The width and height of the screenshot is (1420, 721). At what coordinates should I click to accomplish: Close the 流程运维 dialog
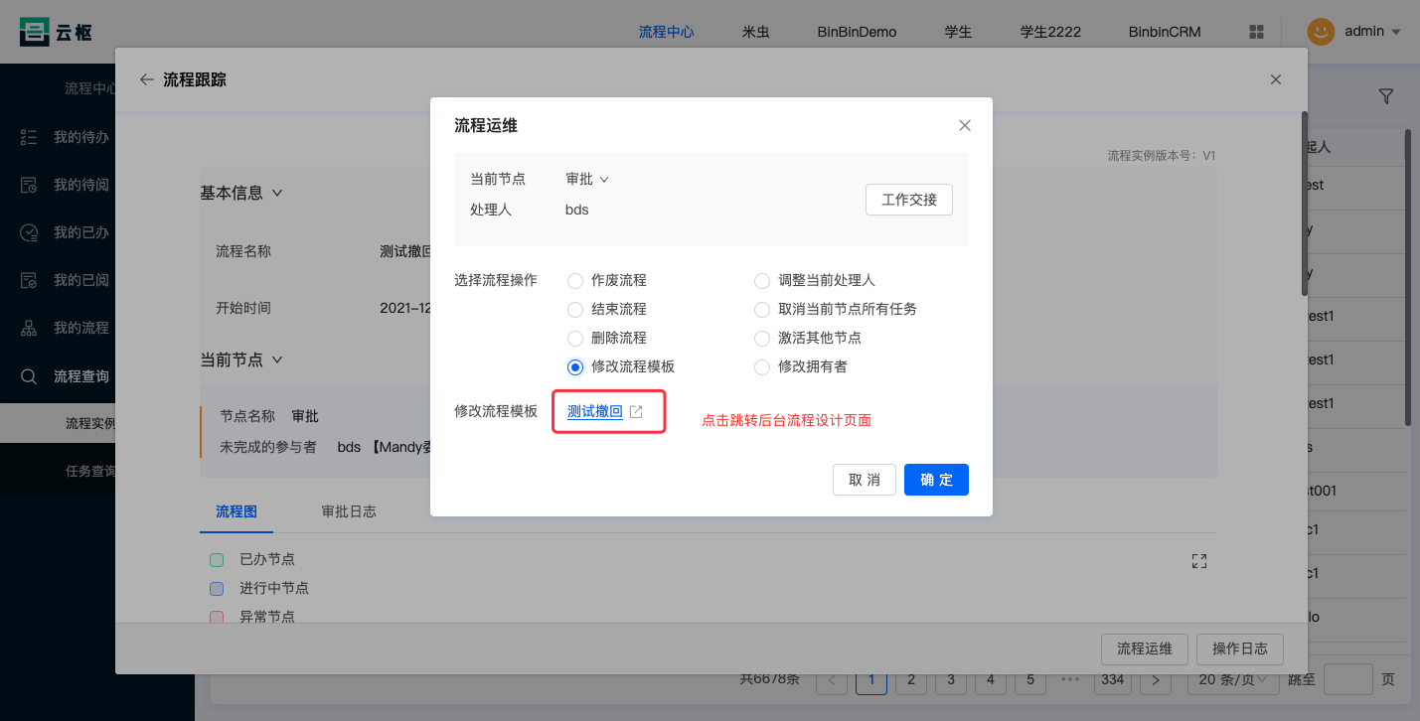coord(964,125)
